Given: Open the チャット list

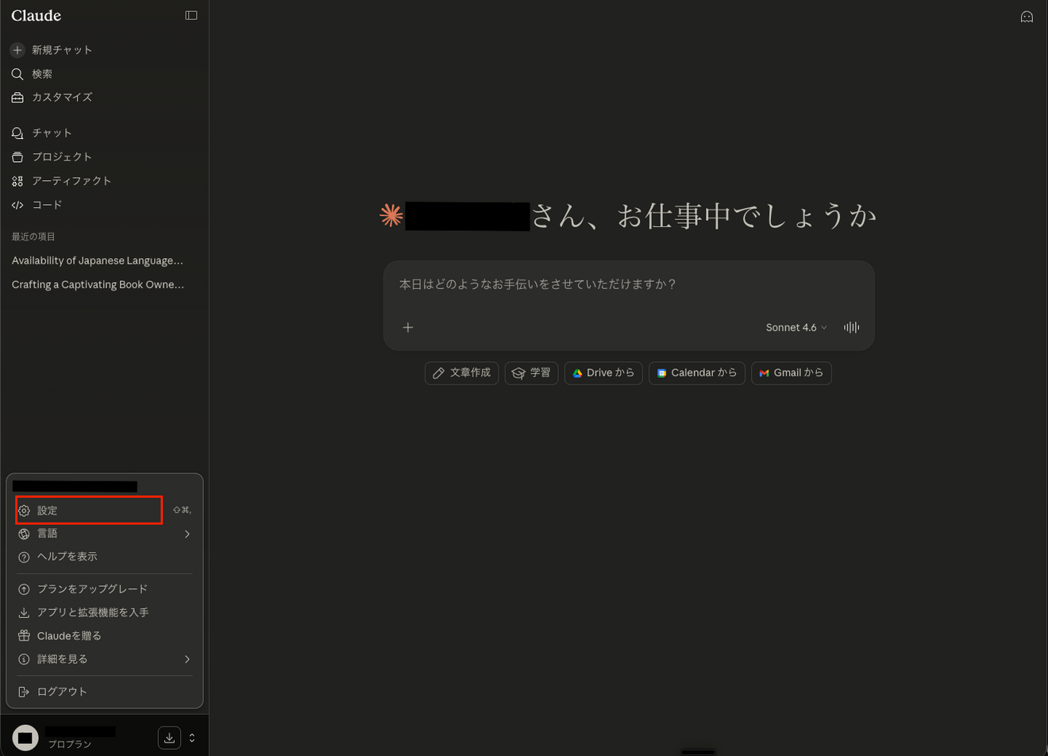Looking at the screenshot, I should pyautogui.click(x=50, y=133).
